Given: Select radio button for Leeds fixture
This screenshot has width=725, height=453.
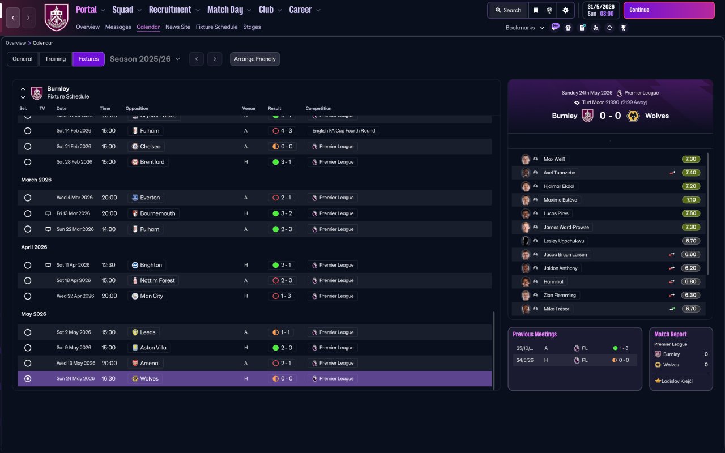Looking at the screenshot, I should [28, 332].
